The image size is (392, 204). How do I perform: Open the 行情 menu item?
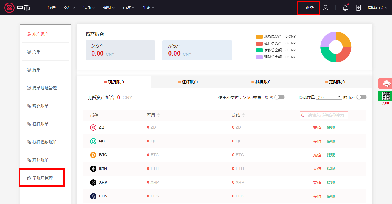point(51,8)
